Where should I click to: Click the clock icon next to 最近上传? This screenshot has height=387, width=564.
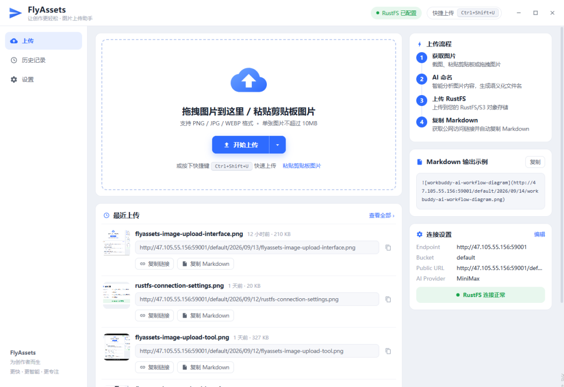tap(107, 216)
